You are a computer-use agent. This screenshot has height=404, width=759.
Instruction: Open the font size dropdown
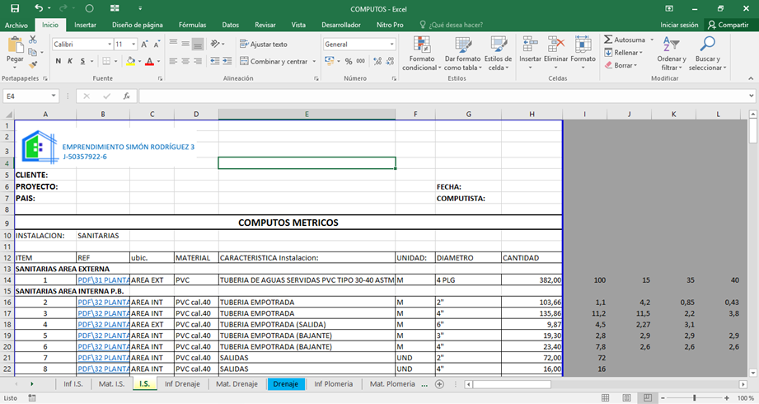coord(134,44)
